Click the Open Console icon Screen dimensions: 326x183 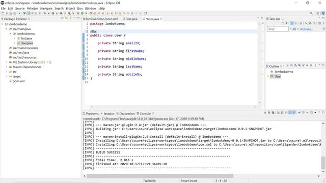(311, 112)
